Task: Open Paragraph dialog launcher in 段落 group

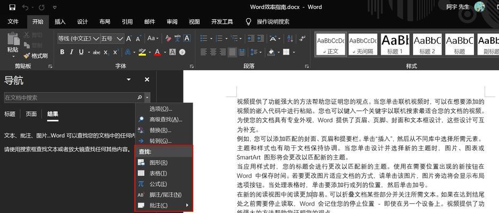Action: tap(307, 67)
